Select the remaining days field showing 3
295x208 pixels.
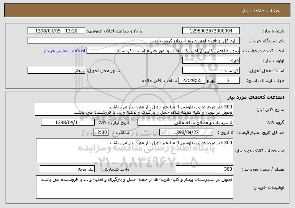pyautogui.click(x=228, y=80)
